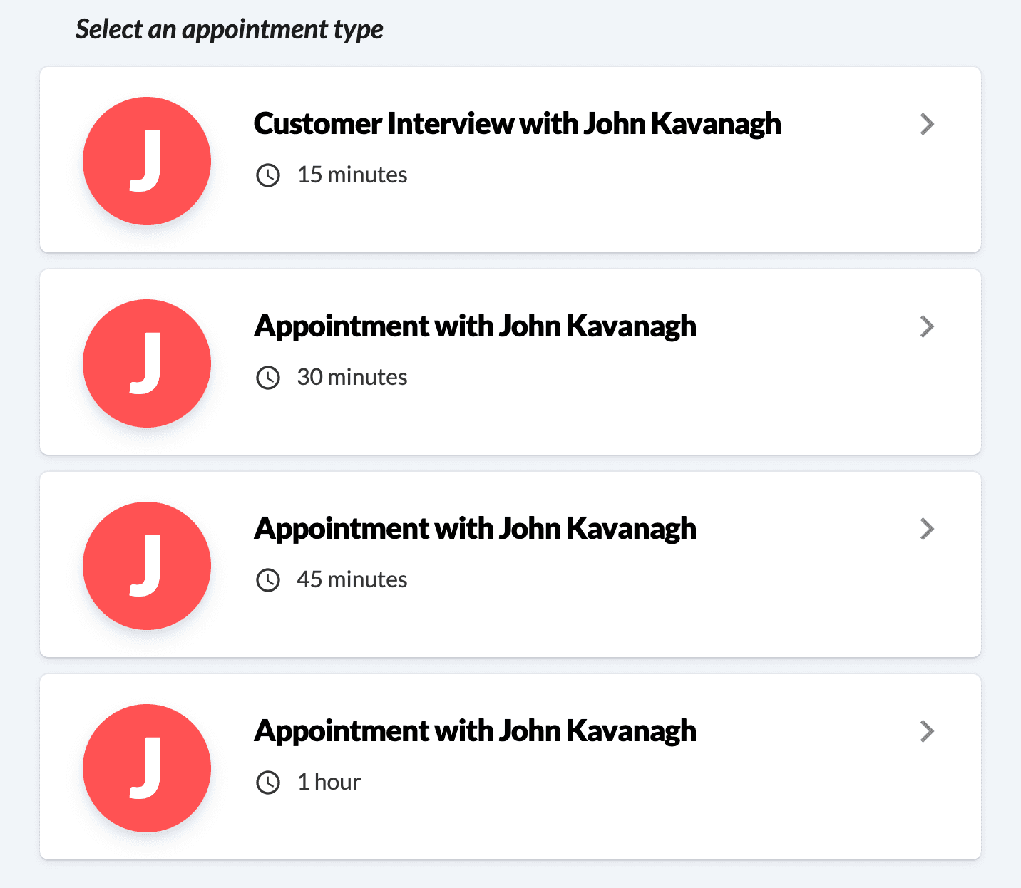
Task: Click the clock icon beside 45 minutes
Action: click(269, 580)
